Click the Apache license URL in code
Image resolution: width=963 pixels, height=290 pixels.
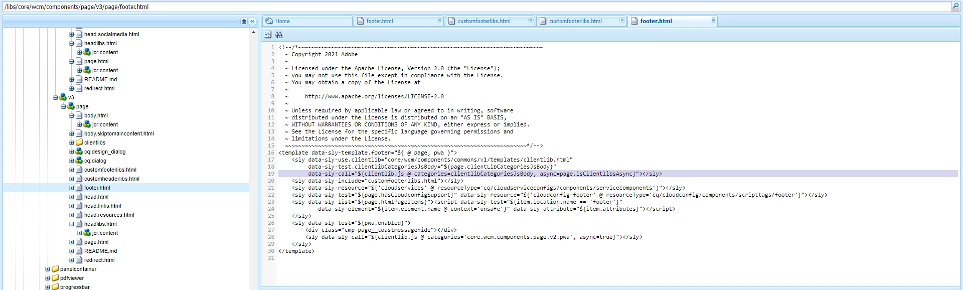374,96
